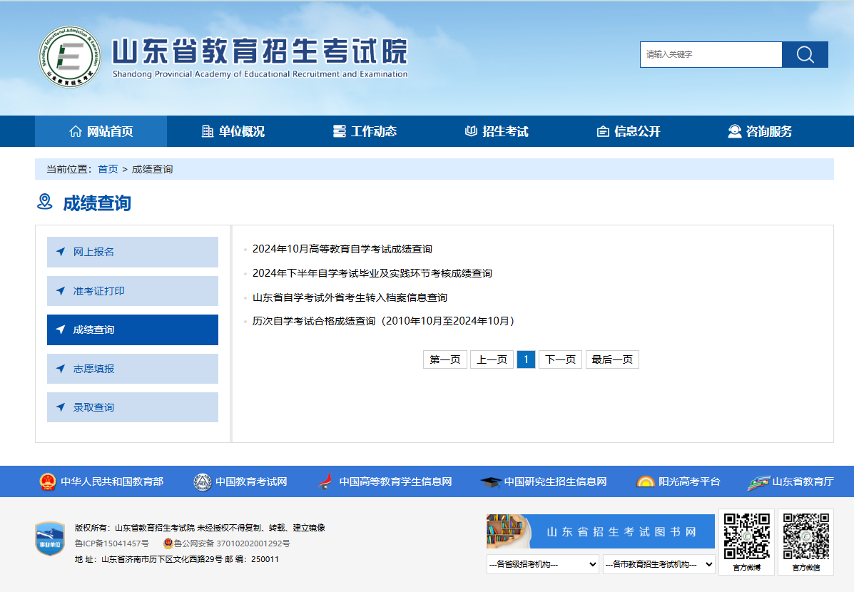The image size is (854, 592).
Task: Expand the 各市教育招生考试机构 dropdown
Action: [x=659, y=564]
